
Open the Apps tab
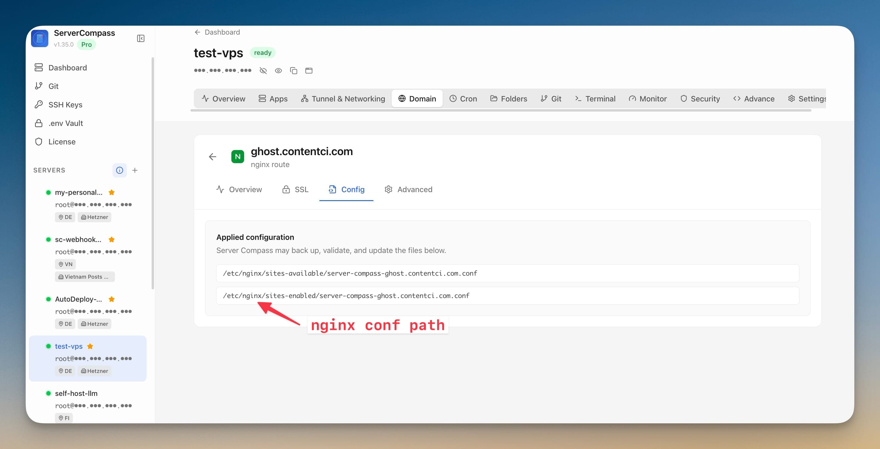[273, 99]
